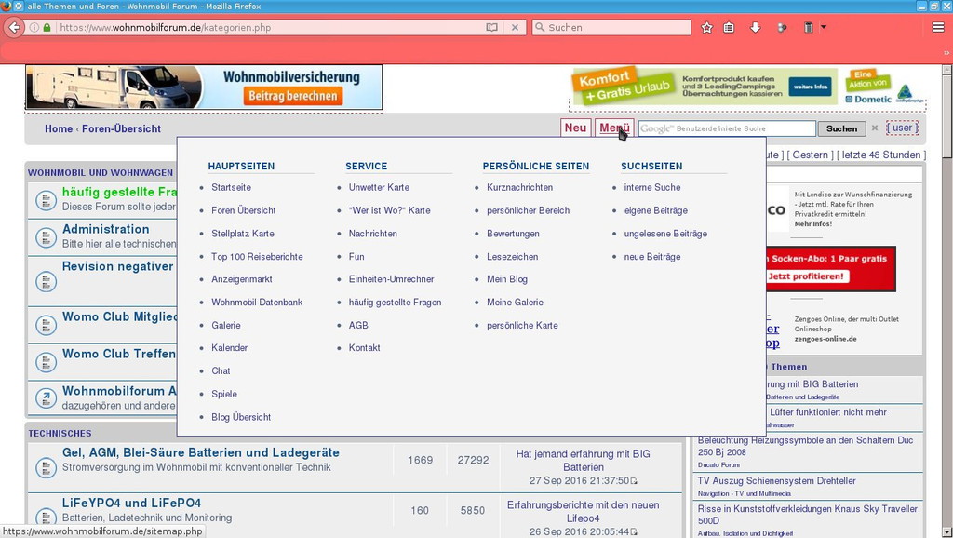The width and height of the screenshot is (953, 538).
Task: Select ungelesene Beiträge entry
Action: [665, 234]
